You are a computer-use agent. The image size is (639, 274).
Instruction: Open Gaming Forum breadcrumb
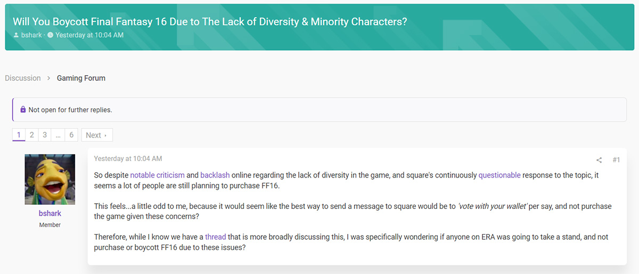pos(81,78)
